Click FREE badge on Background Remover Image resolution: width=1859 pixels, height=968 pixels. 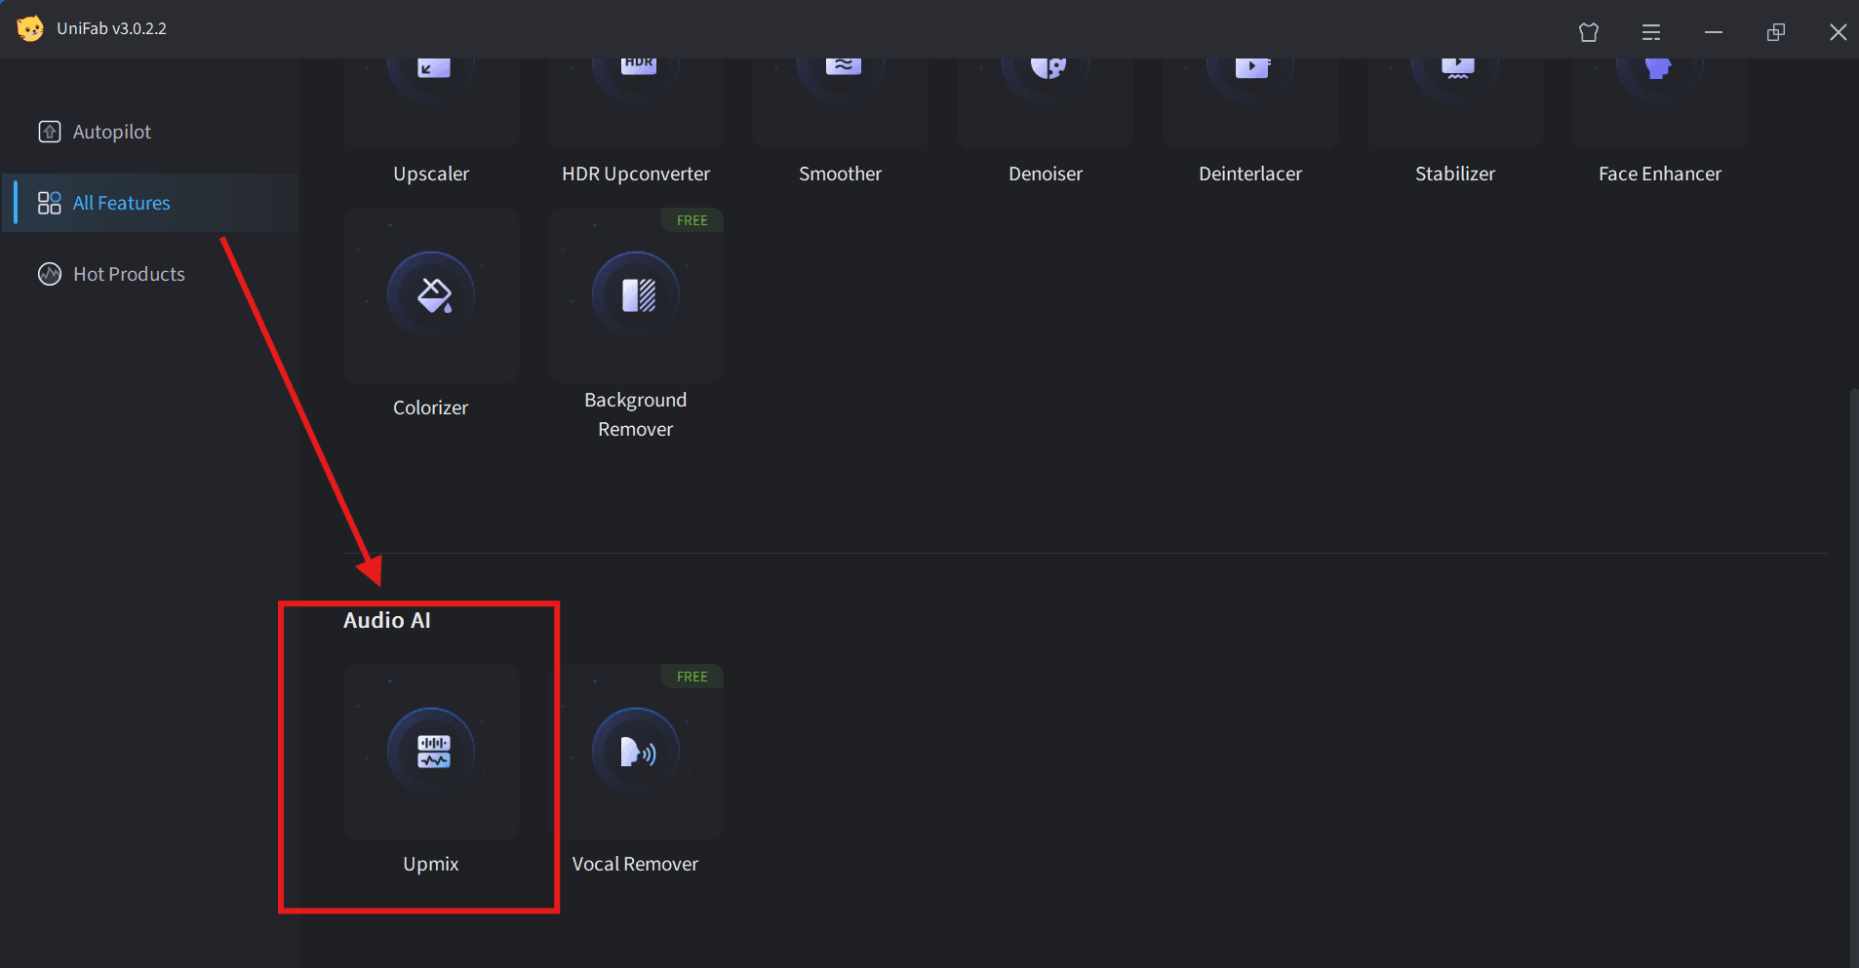pyautogui.click(x=692, y=220)
